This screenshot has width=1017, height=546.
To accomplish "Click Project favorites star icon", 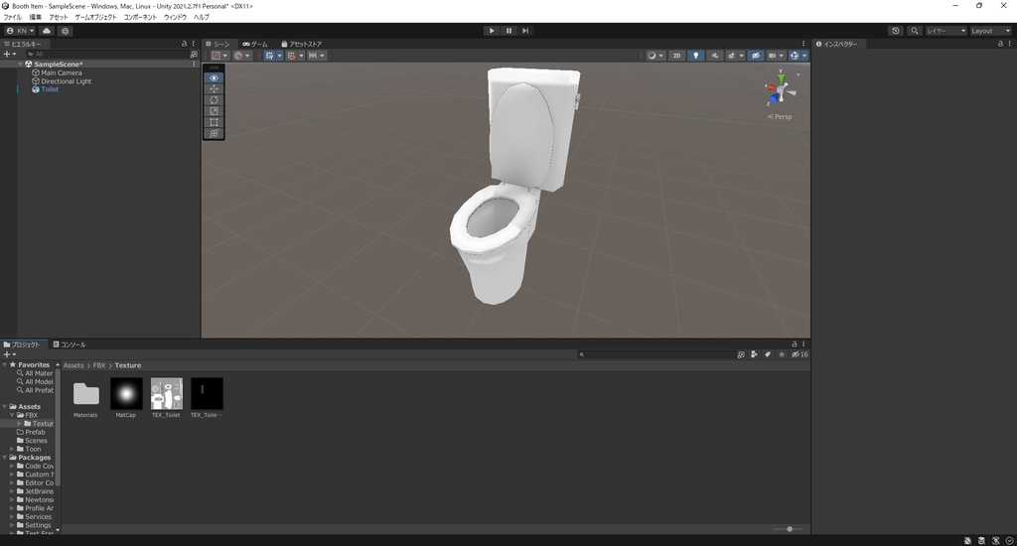I will (x=782, y=354).
